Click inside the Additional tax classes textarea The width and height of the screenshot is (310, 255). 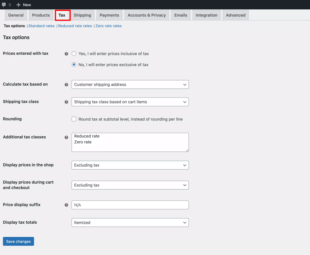coord(130,142)
